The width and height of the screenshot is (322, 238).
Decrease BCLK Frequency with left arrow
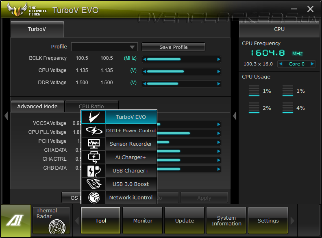point(145,59)
